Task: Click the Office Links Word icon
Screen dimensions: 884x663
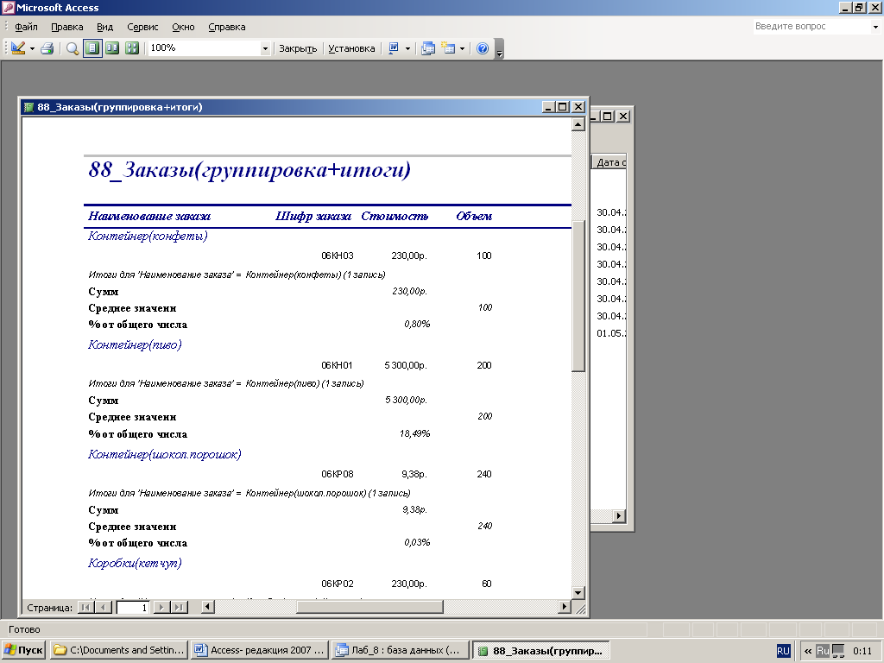Action: (394, 48)
